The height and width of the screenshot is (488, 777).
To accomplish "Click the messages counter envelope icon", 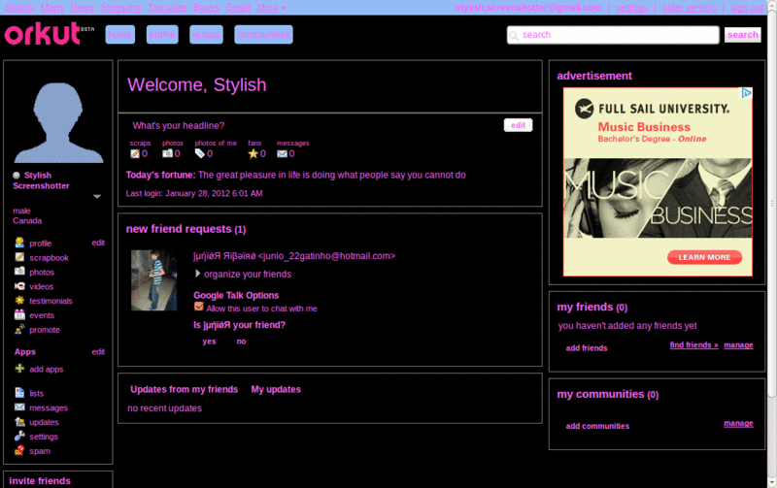I will click(x=282, y=154).
